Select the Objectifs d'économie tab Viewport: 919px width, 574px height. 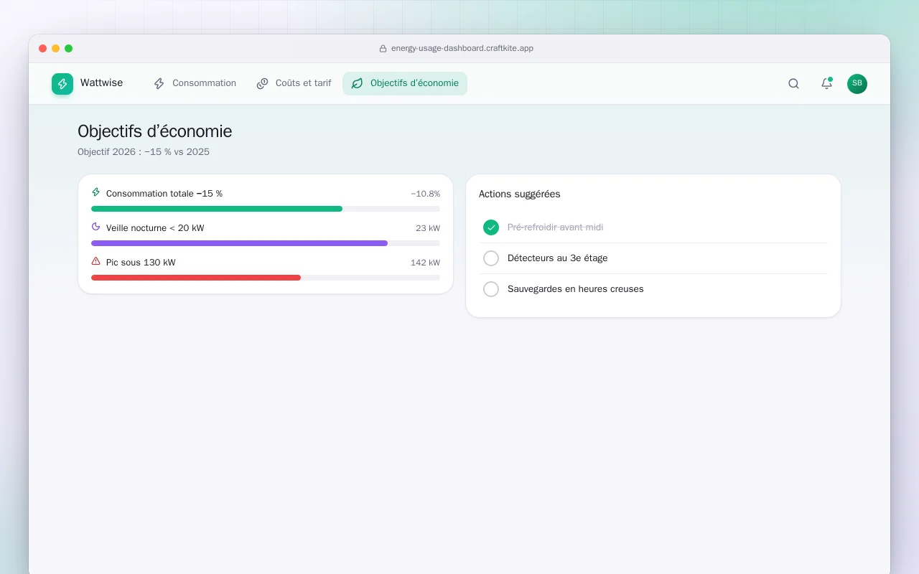click(405, 83)
